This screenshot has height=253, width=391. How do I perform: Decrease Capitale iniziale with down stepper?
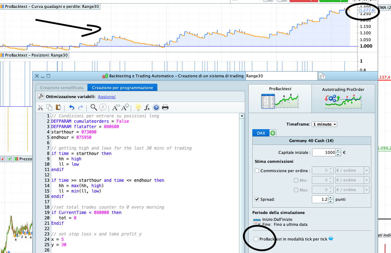tap(338, 154)
